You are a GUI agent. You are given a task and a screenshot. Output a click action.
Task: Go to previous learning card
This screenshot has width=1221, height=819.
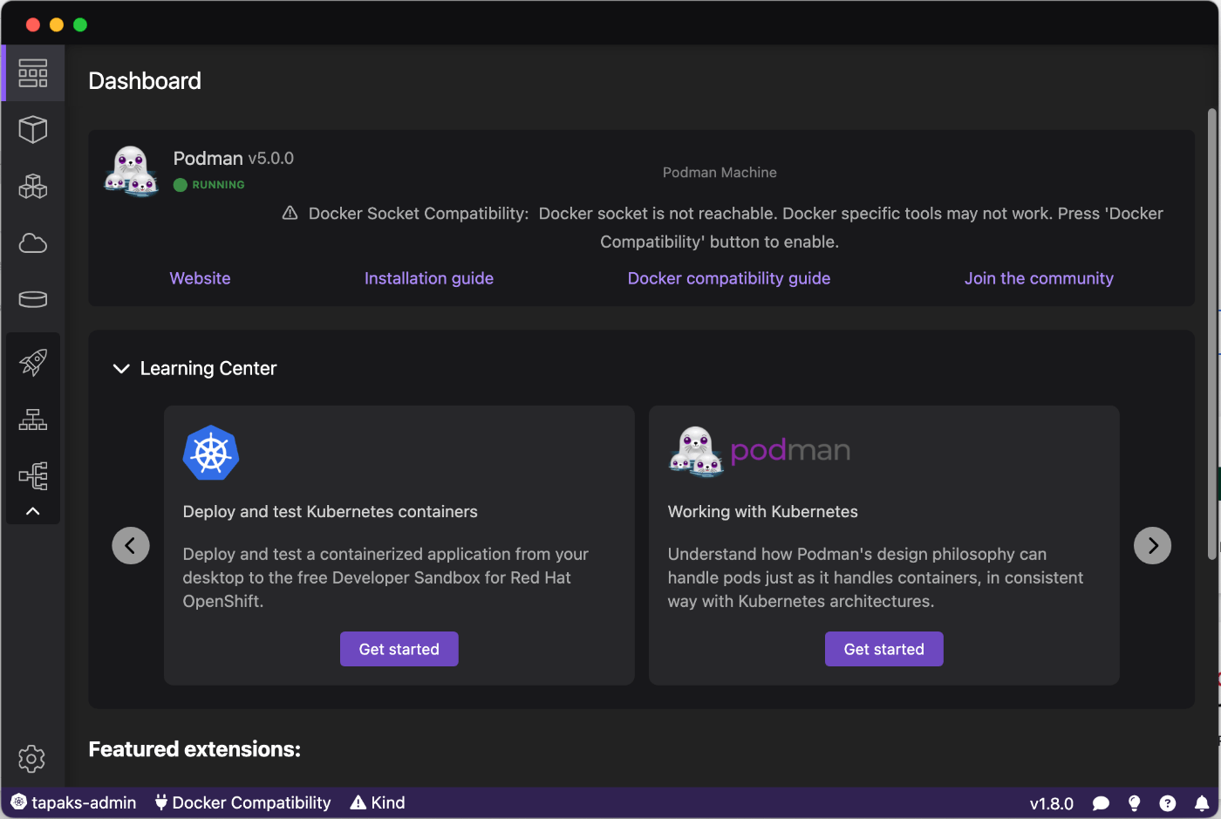click(131, 546)
